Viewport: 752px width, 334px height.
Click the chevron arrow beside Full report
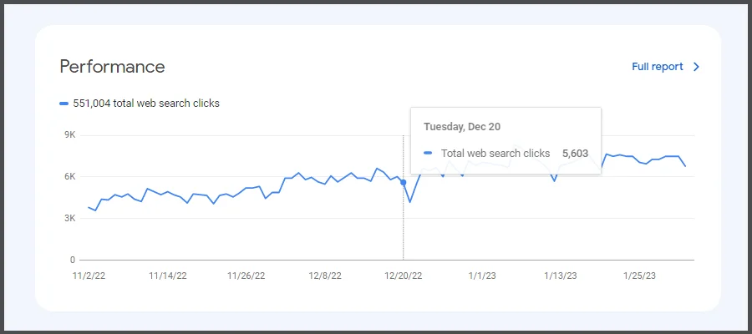point(697,67)
